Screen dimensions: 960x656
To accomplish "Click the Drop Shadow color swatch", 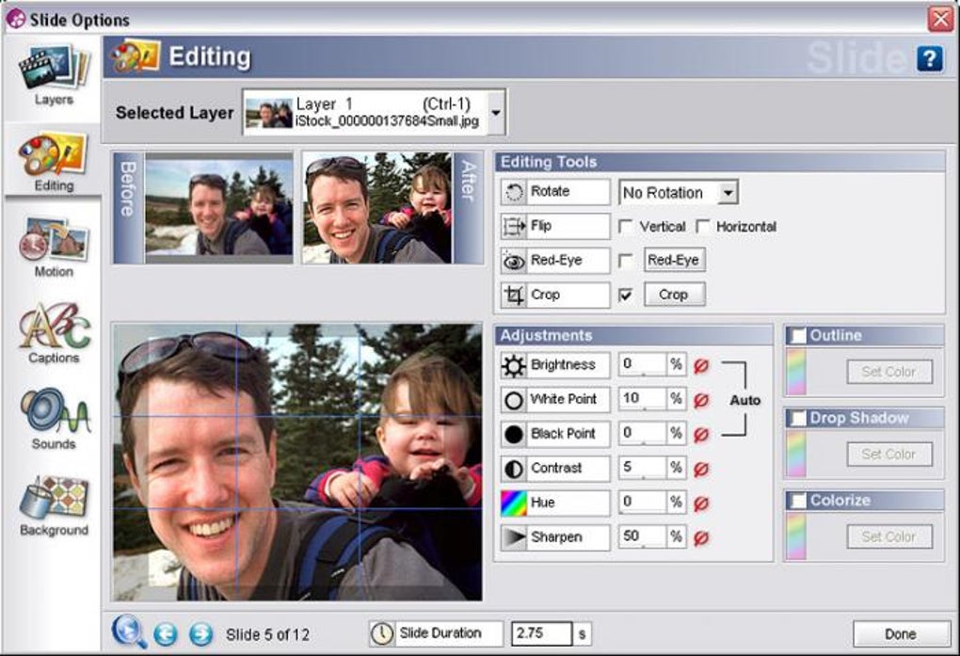I will point(796,454).
